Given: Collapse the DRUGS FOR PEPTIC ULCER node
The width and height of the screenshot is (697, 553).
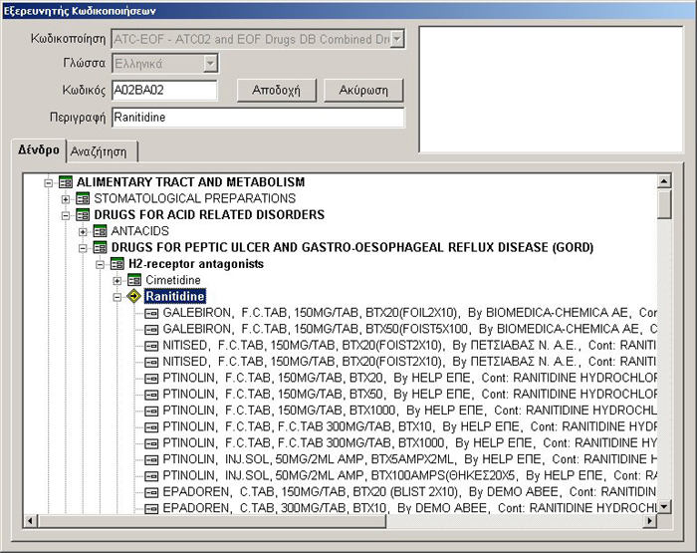Looking at the screenshot, I should (x=83, y=248).
